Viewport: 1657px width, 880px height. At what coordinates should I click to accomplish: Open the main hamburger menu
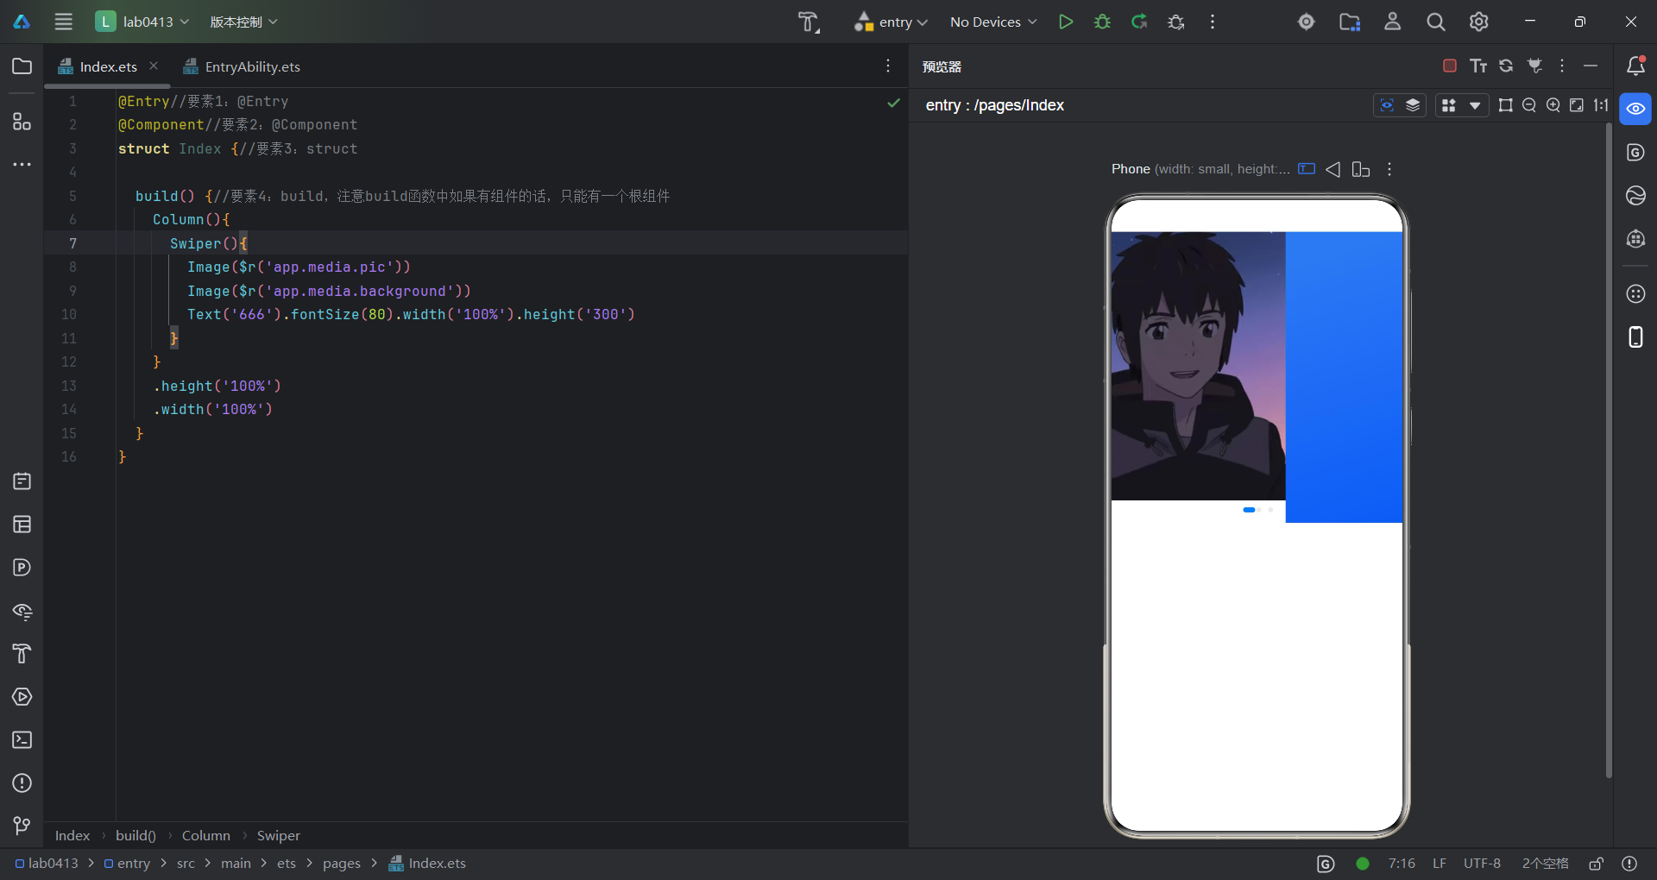pyautogui.click(x=63, y=22)
